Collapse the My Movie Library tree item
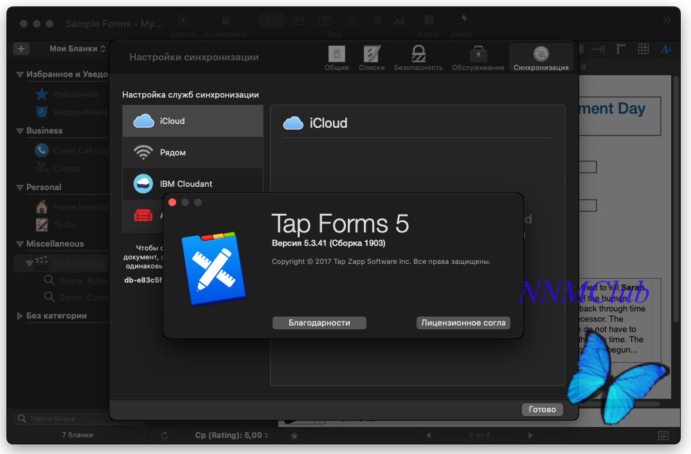This screenshot has height=454, width=691. pyautogui.click(x=29, y=263)
